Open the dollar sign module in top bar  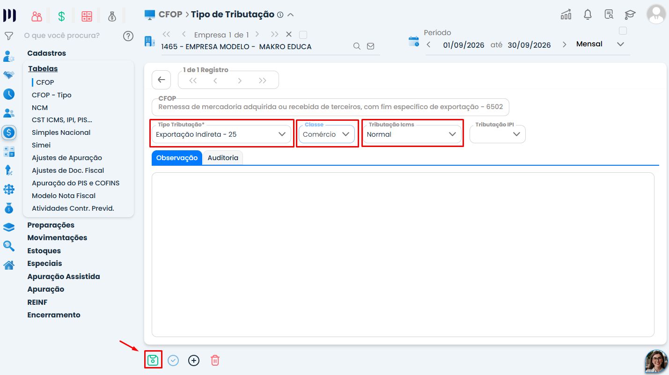pyautogui.click(x=61, y=16)
